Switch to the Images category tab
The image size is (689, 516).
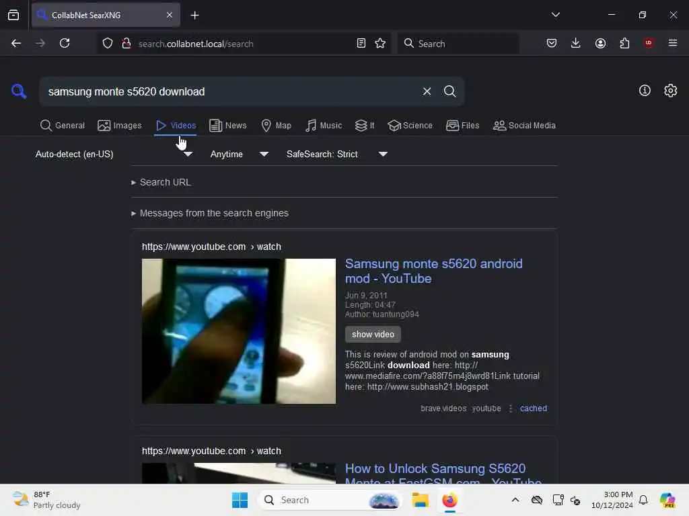(x=120, y=126)
